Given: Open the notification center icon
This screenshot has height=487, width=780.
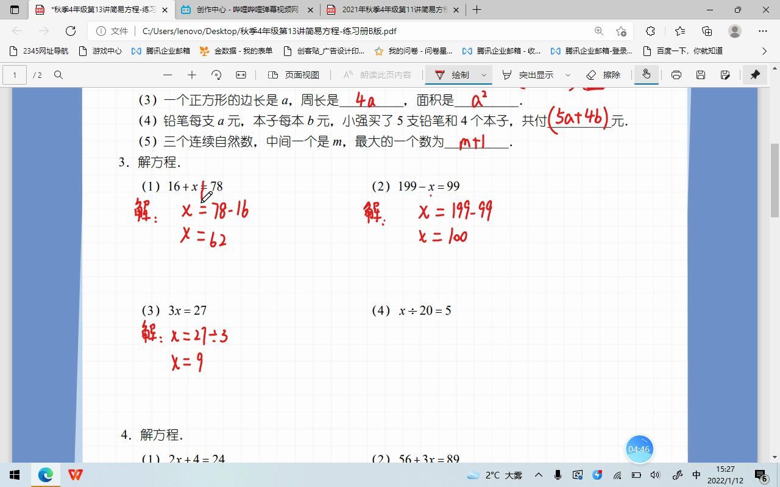Looking at the screenshot, I should (760, 475).
